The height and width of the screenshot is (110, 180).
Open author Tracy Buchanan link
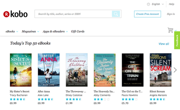coord(19,95)
